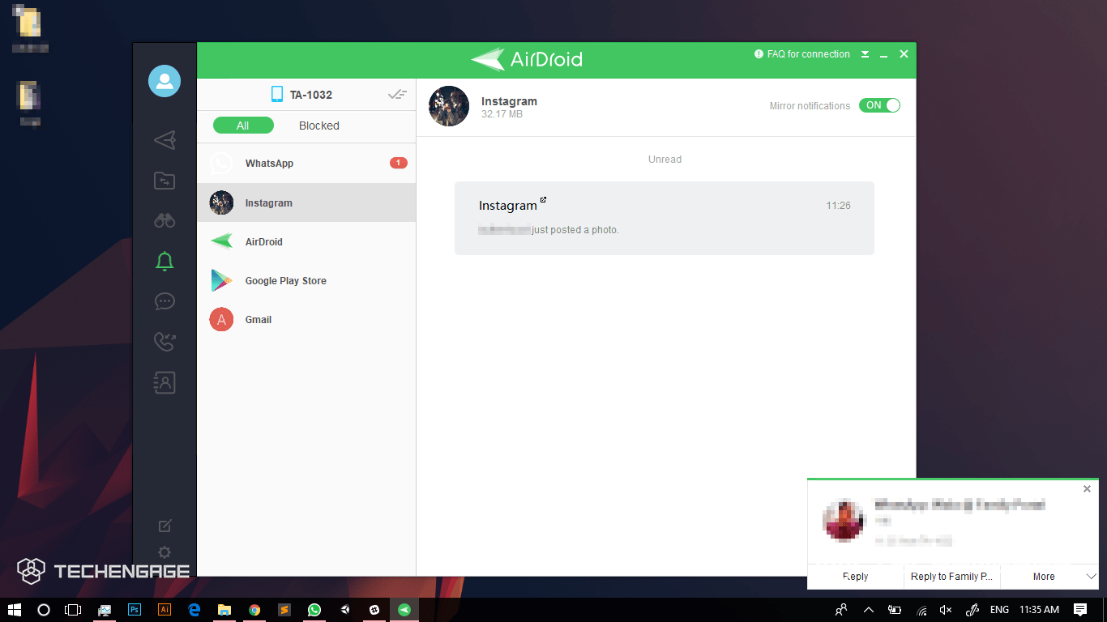Open the Contacts sidebar icon

(165, 382)
